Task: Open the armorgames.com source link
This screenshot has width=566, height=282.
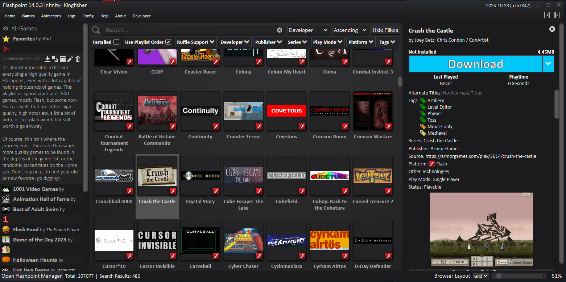Action: point(481,156)
